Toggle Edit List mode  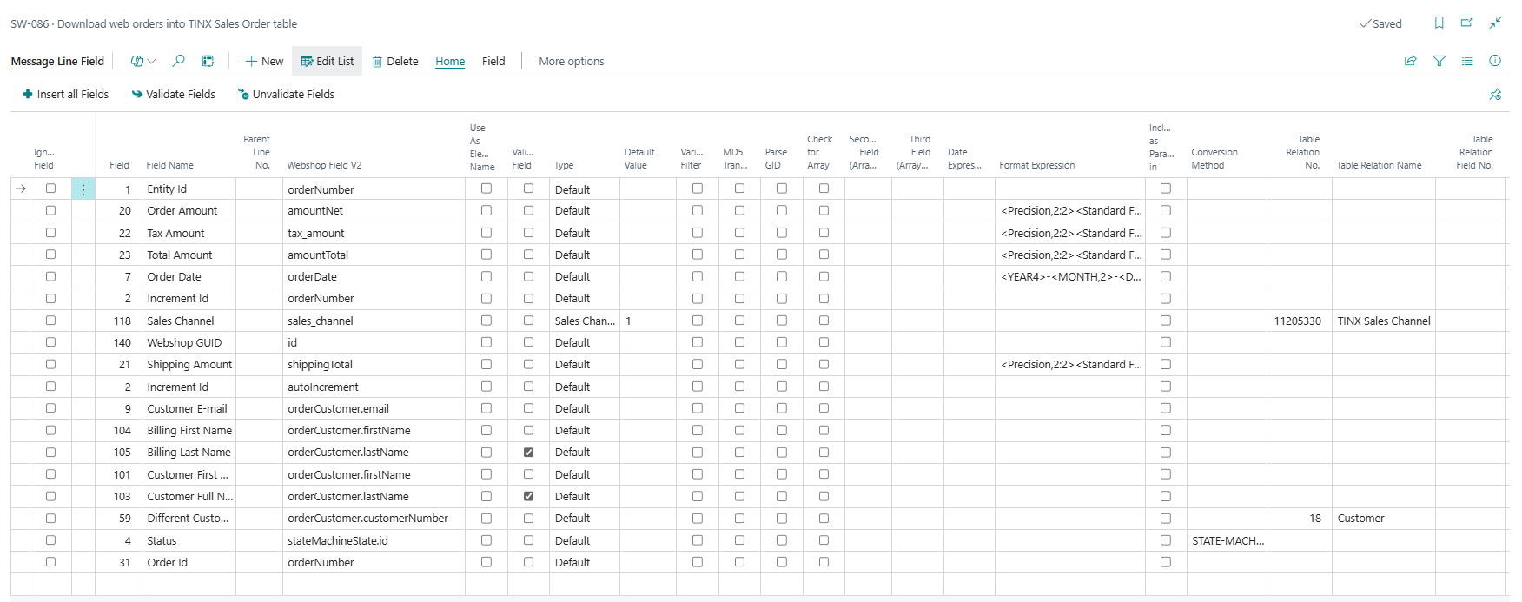[x=328, y=61]
